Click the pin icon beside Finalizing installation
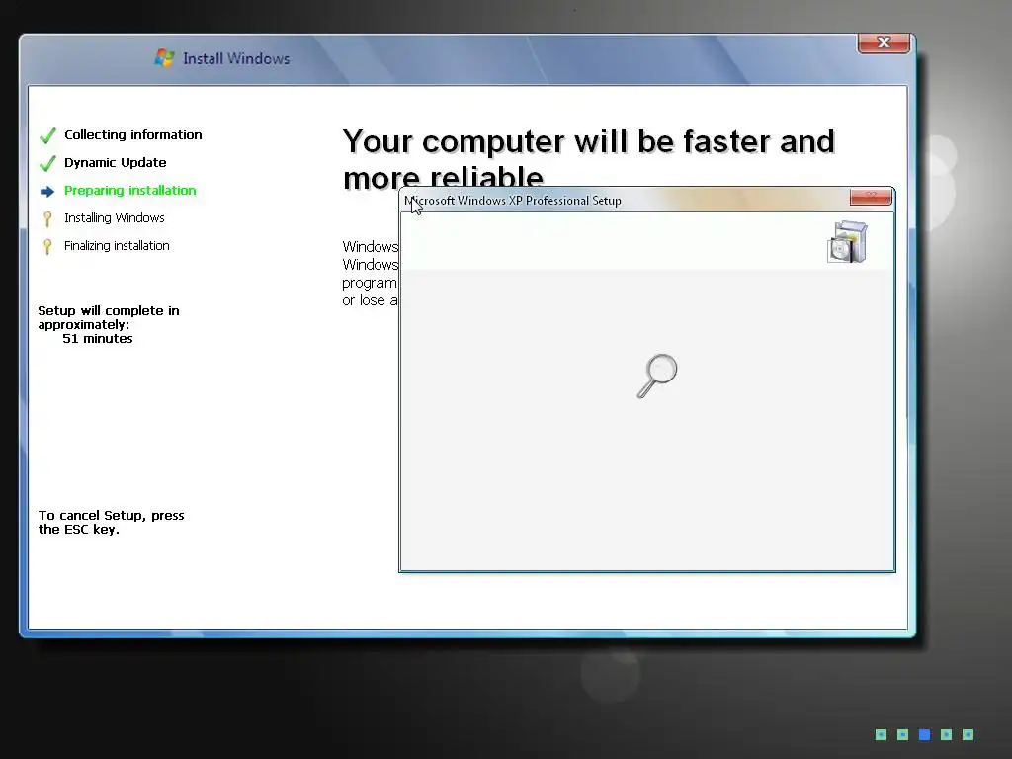This screenshot has height=759, width=1012. click(x=47, y=246)
